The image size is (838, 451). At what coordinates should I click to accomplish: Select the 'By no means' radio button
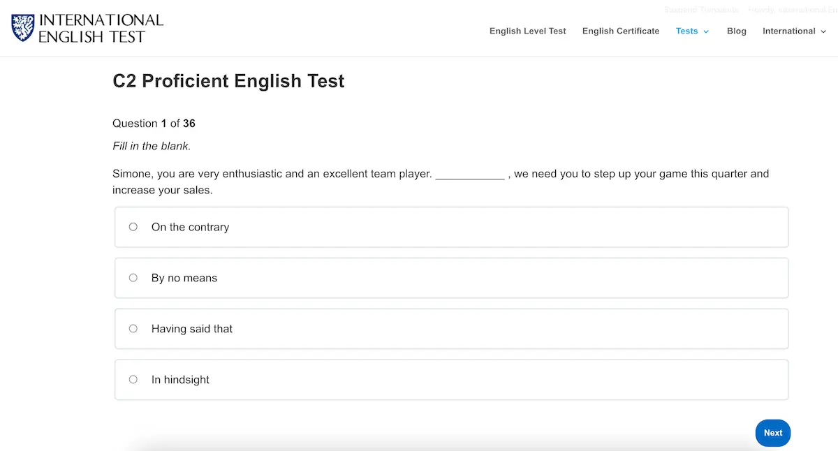[x=133, y=277]
